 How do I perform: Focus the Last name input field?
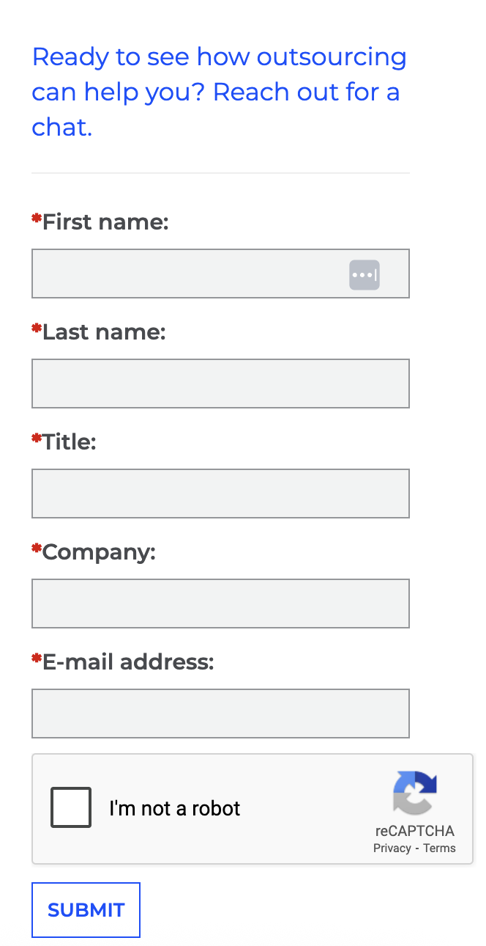(x=220, y=384)
